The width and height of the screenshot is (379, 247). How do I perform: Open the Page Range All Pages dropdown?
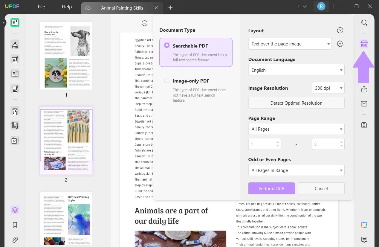(x=296, y=129)
